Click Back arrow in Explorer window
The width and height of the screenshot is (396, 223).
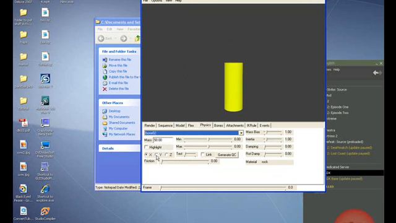click(x=101, y=38)
